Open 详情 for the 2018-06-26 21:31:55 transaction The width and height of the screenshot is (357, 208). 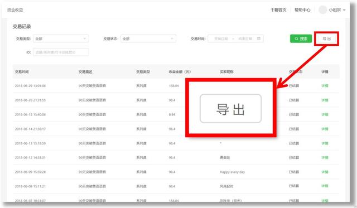[325, 100]
